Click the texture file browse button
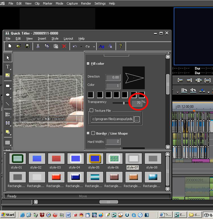213x219 pixels. click(137, 119)
